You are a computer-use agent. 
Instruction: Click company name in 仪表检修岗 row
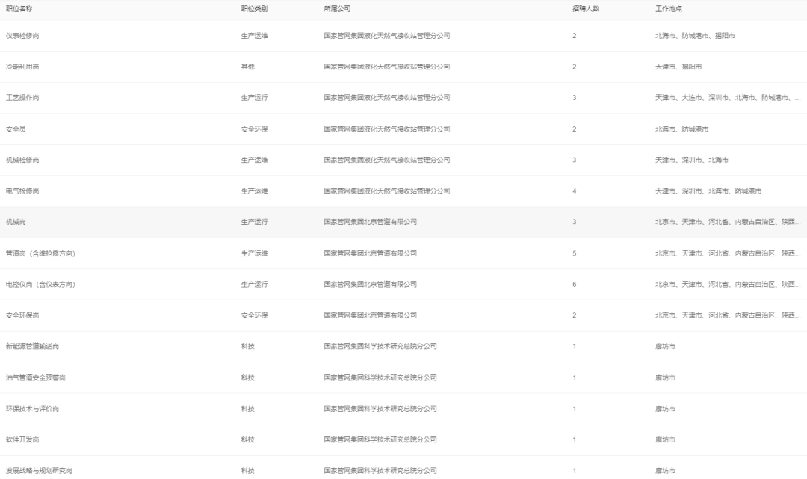point(387,36)
